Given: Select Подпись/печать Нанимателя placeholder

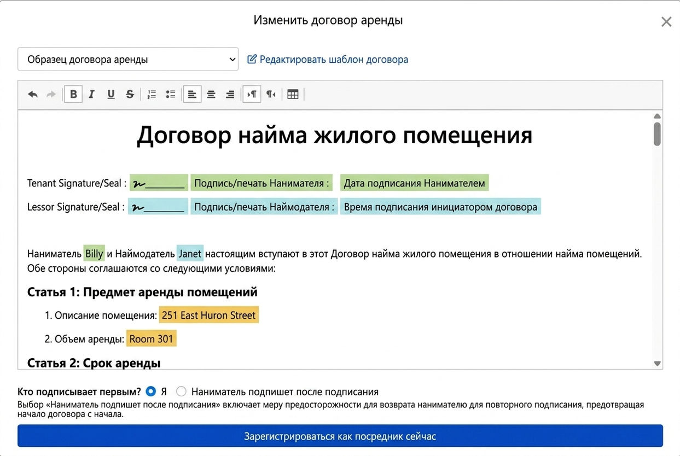Looking at the screenshot, I should point(263,183).
